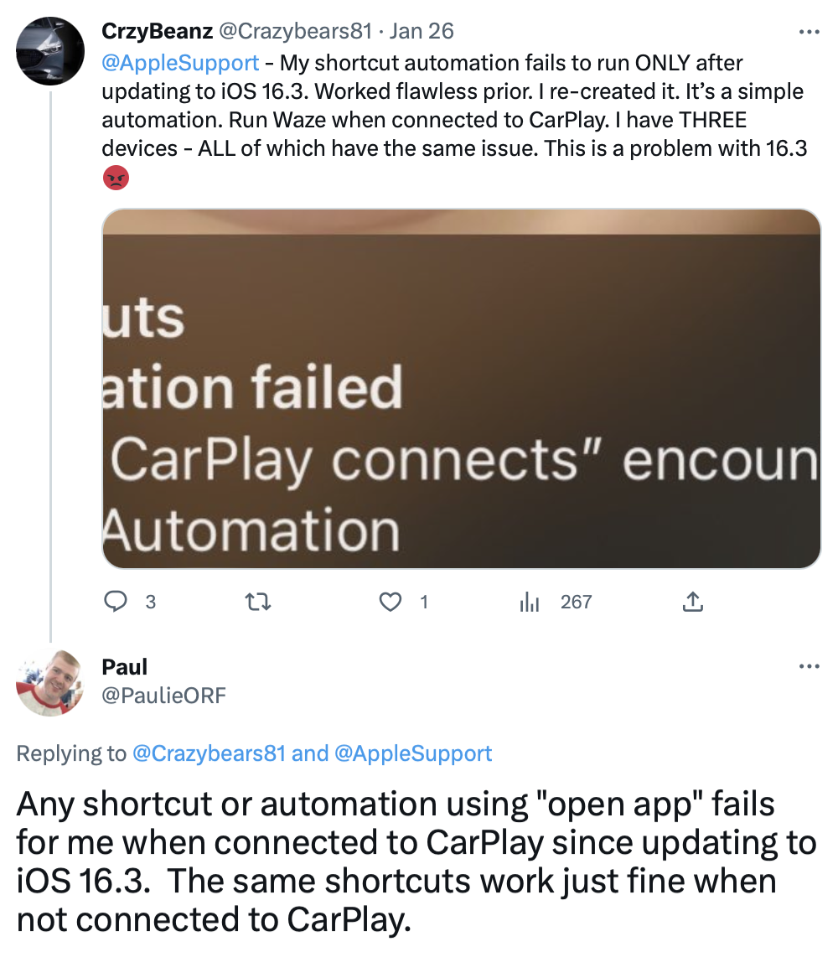Open Paul's profile picture

tap(50, 682)
